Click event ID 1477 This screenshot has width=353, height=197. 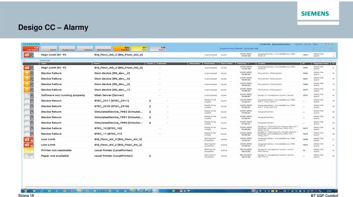coord(305,128)
